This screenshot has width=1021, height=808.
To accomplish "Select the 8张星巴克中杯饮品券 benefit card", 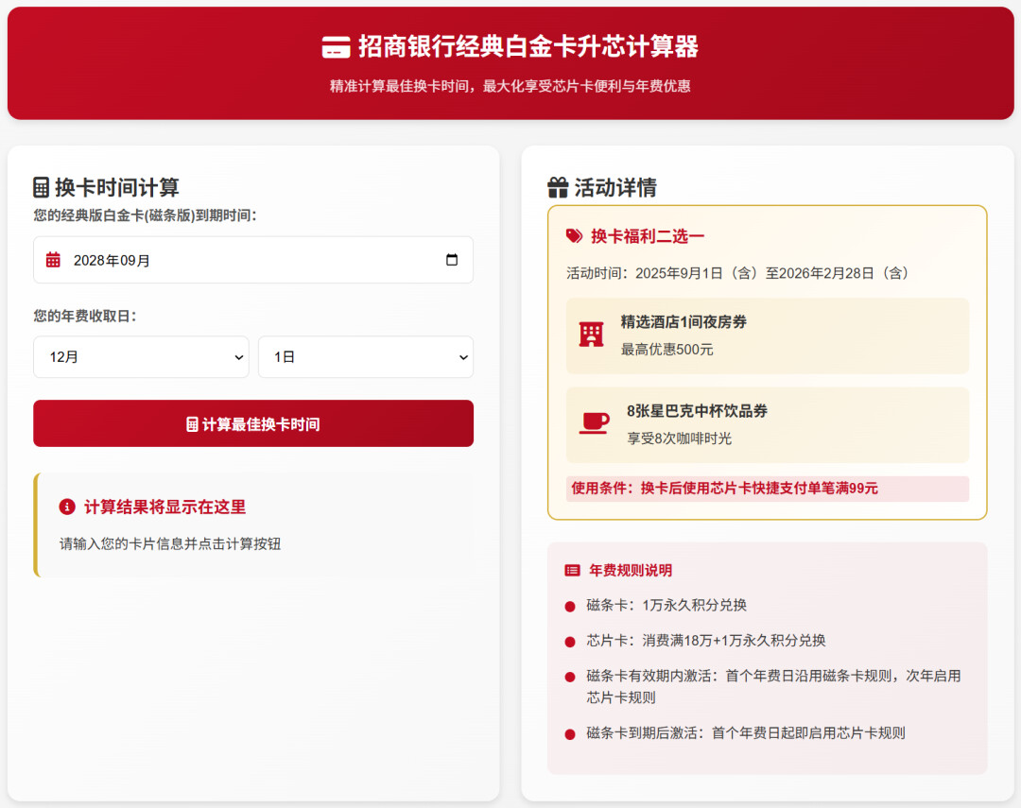I will (x=767, y=424).
